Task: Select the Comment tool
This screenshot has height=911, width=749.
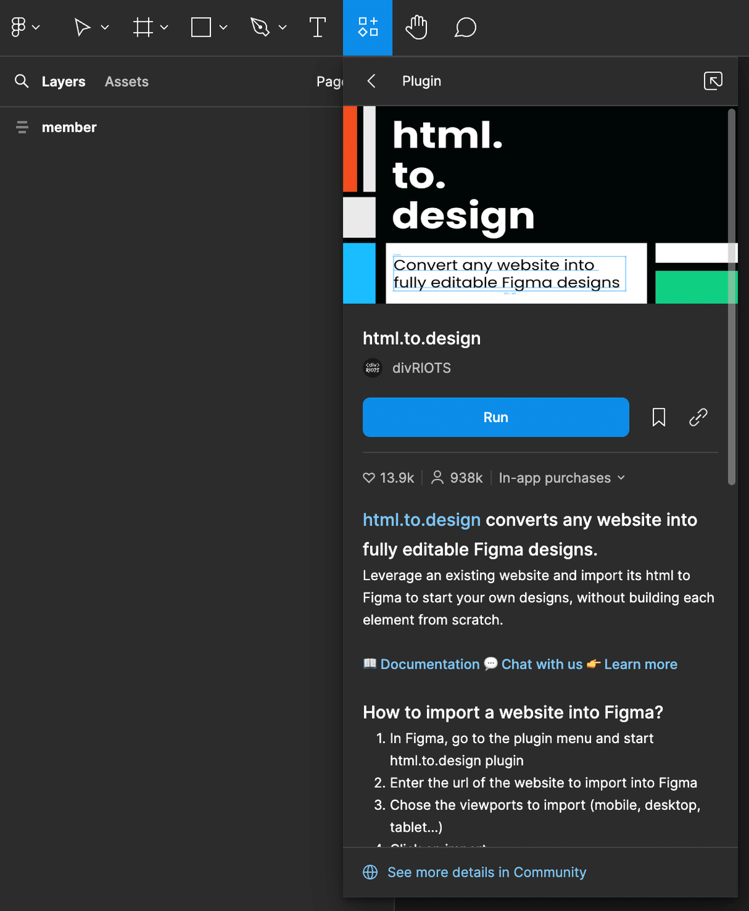Action: (466, 27)
